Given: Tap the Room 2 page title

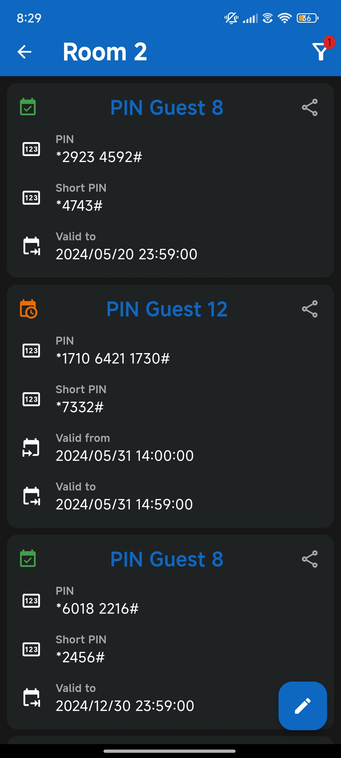Looking at the screenshot, I should pos(105,52).
